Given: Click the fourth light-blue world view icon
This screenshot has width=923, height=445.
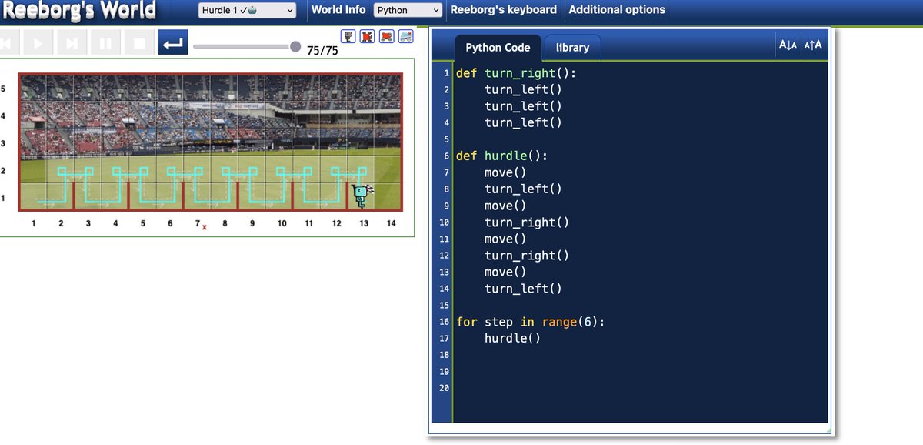Looking at the screenshot, I should click(x=406, y=36).
